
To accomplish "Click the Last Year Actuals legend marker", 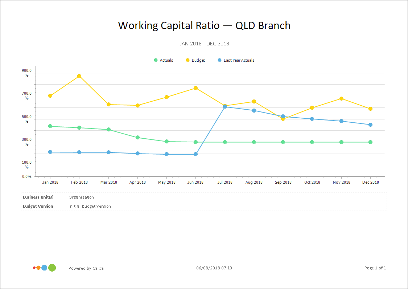I will pos(219,60).
